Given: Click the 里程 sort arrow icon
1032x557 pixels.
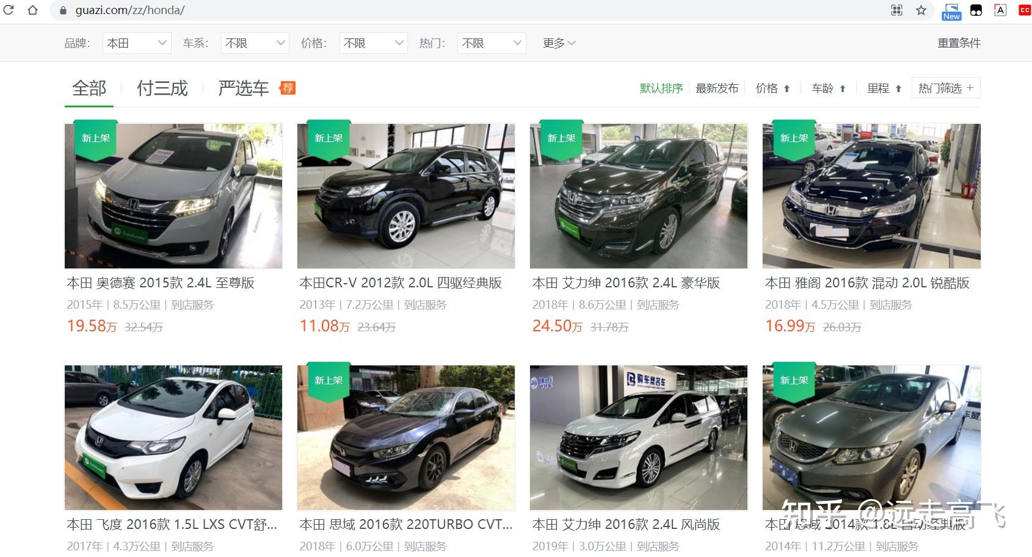Looking at the screenshot, I should pyautogui.click(x=898, y=88).
